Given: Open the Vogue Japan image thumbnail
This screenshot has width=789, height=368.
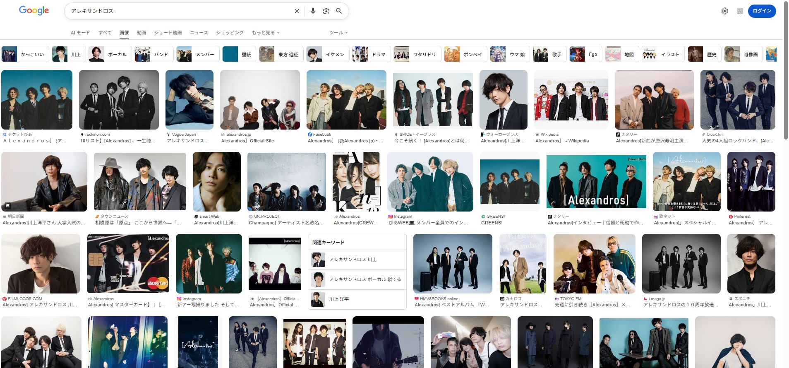Looking at the screenshot, I should (189, 100).
